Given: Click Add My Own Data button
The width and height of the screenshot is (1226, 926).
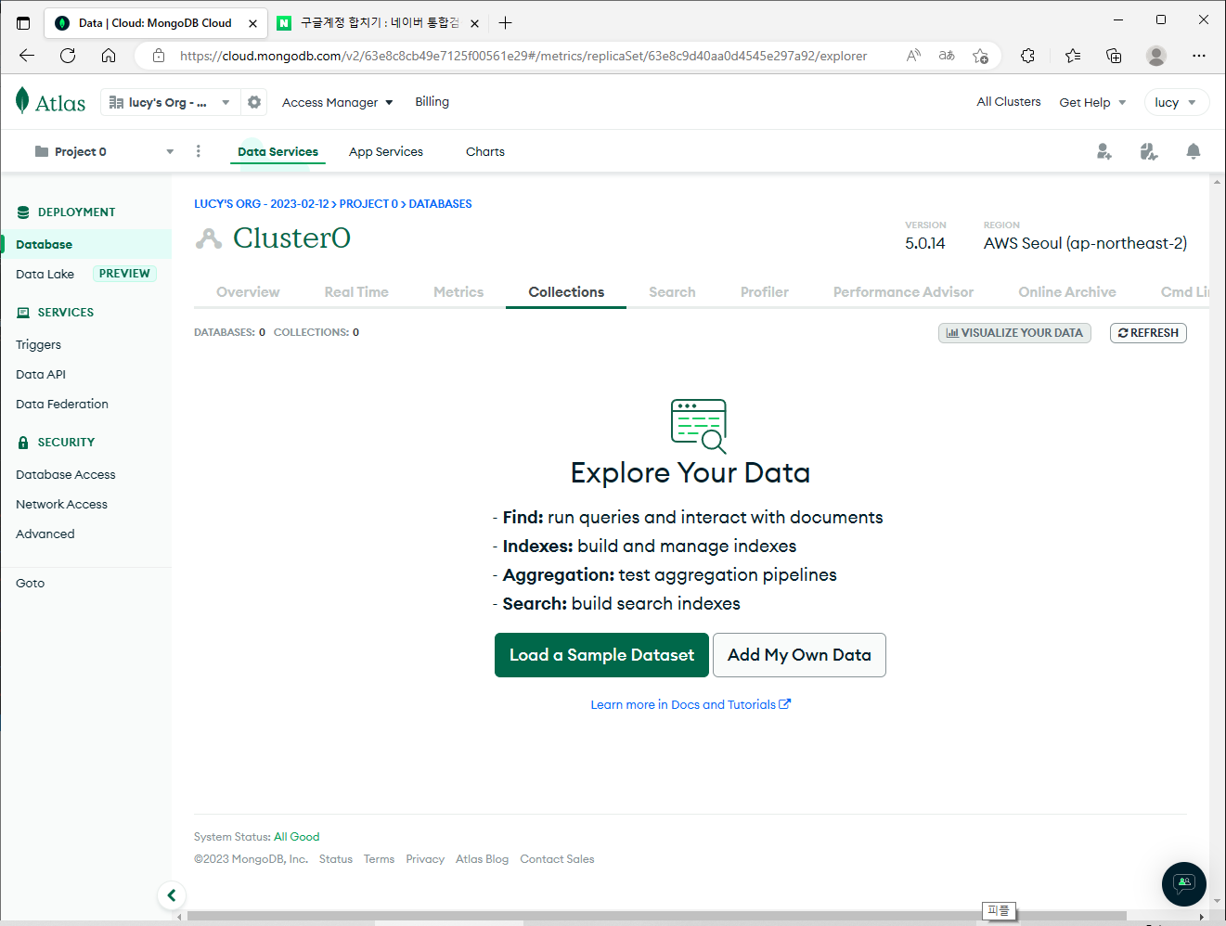Looking at the screenshot, I should (x=799, y=655).
